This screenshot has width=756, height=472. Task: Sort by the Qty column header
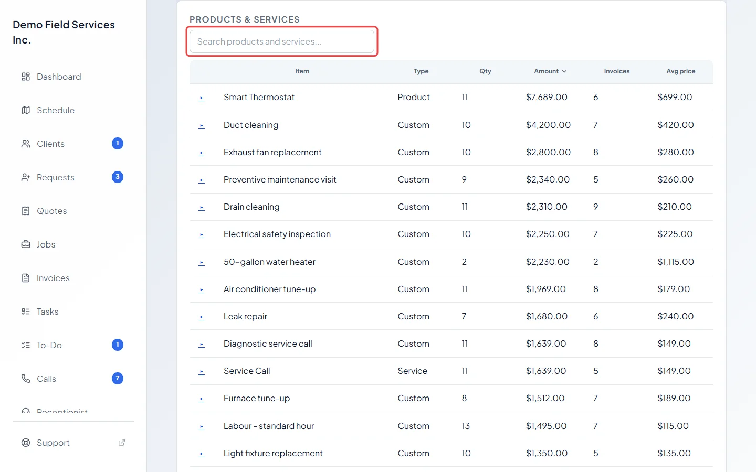pyautogui.click(x=485, y=71)
